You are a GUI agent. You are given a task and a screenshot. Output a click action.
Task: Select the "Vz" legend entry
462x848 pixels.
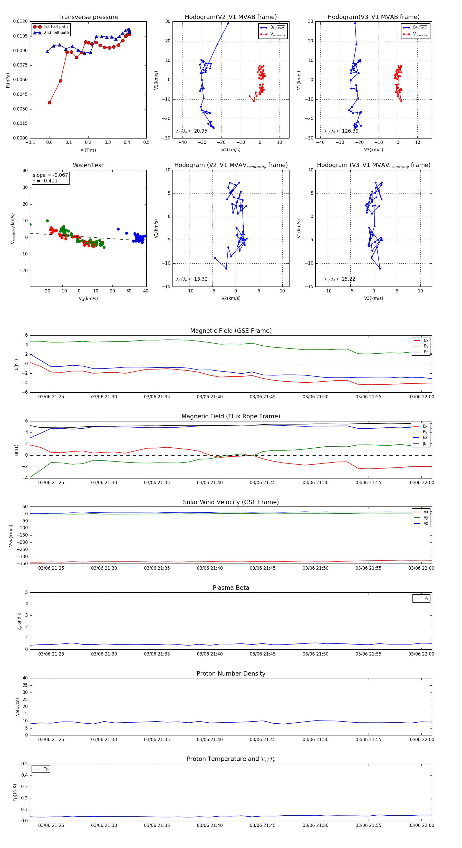(x=421, y=523)
